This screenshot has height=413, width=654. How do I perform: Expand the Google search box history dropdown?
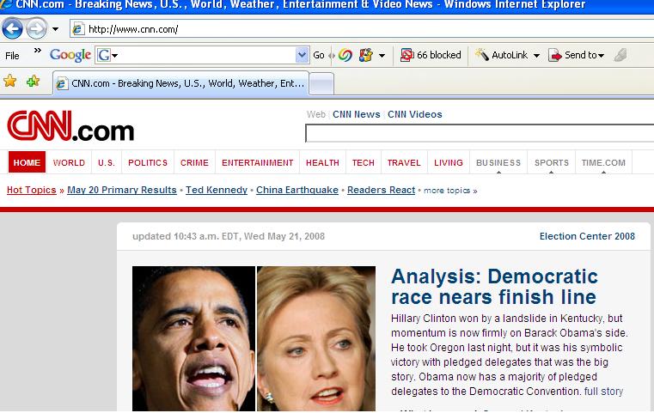(302, 55)
